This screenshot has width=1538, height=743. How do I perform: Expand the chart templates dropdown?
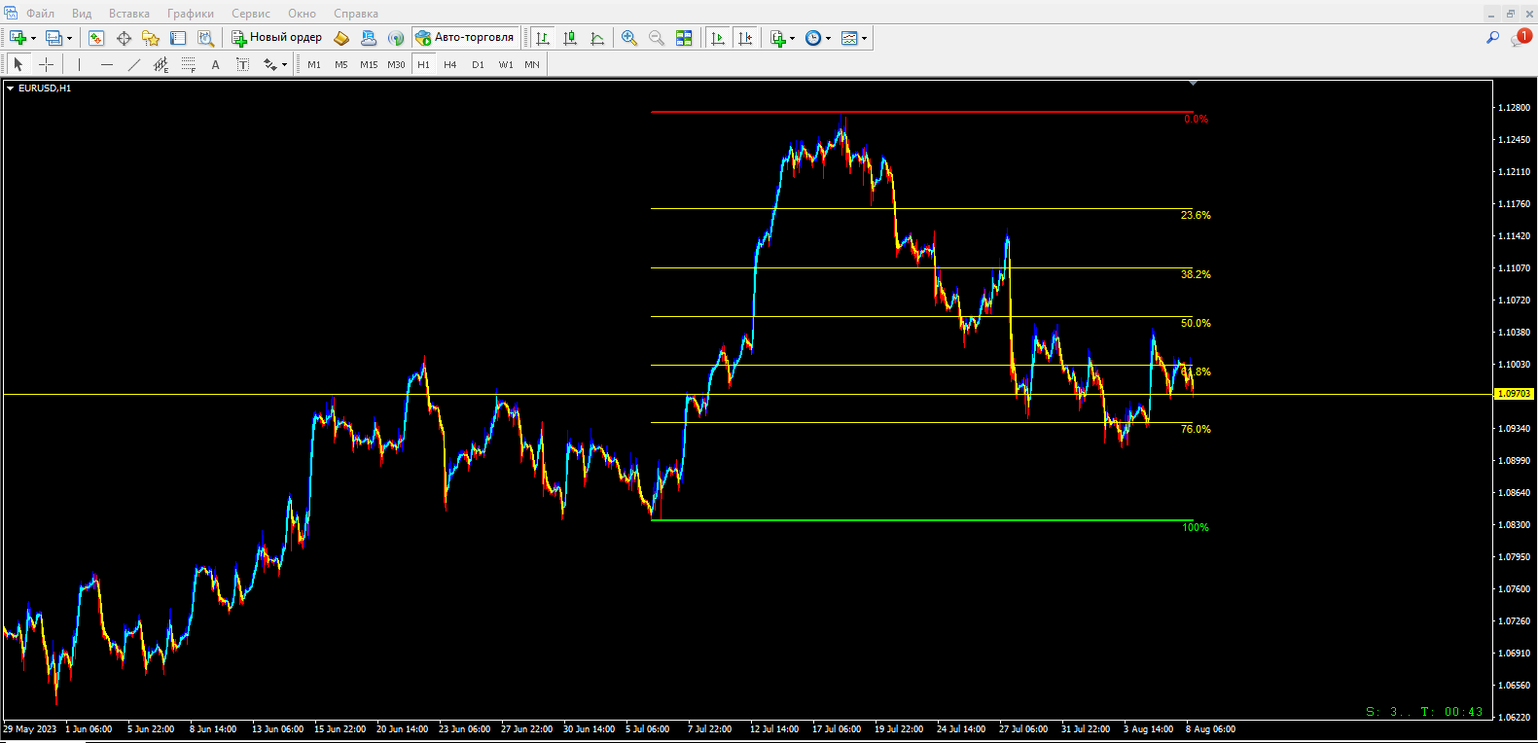(864, 39)
